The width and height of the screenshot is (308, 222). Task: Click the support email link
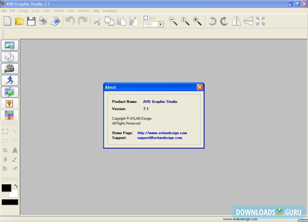(160, 137)
